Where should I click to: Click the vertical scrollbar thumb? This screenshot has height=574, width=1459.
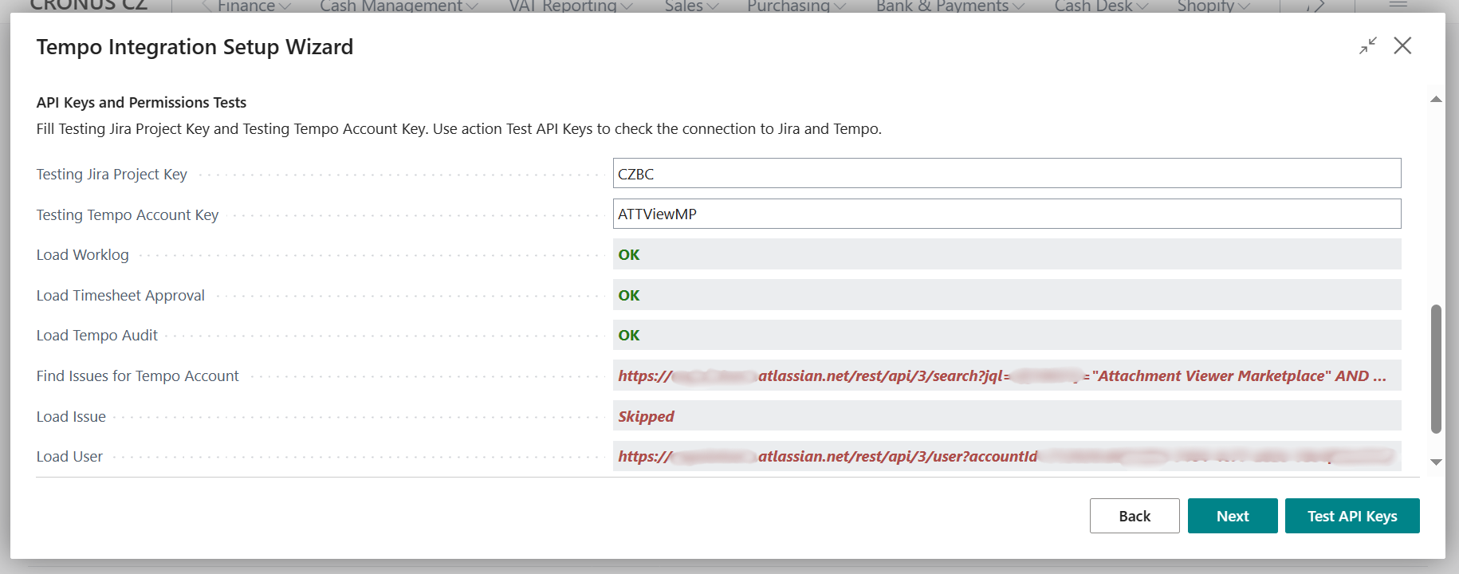pyautogui.click(x=1436, y=368)
